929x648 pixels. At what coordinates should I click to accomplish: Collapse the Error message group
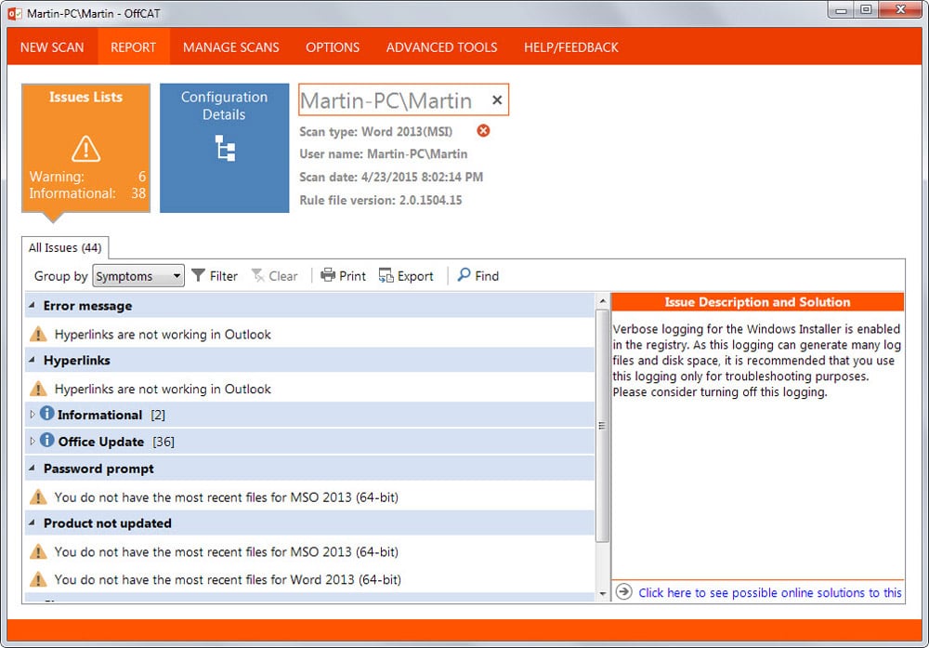click(x=32, y=305)
